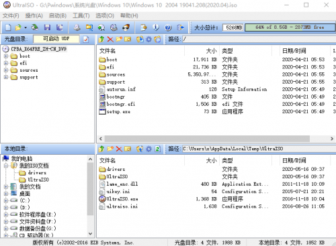The width and height of the screenshot is (336, 246).
Task: Click New Folder icon in local toolbar
Action: [x=110, y=149]
